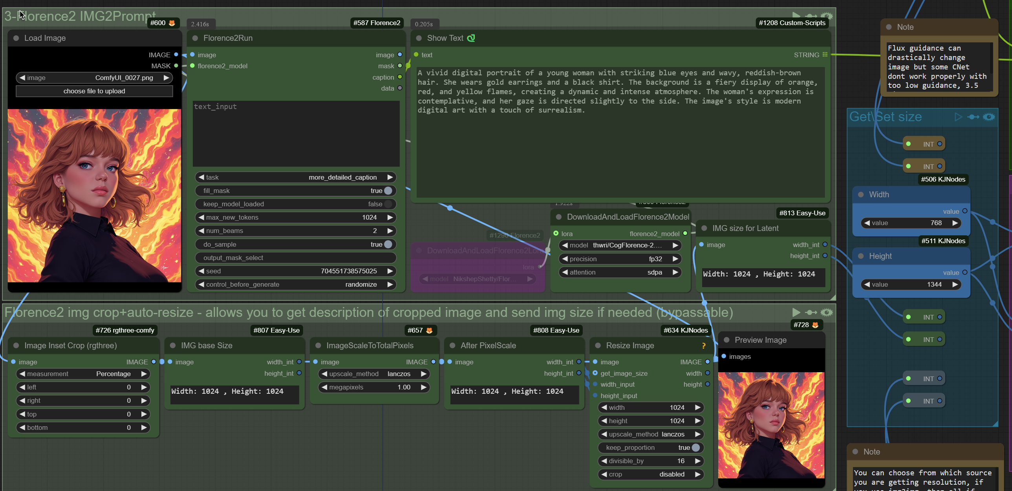Click the Show Text node refresh icon

(471, 38)
